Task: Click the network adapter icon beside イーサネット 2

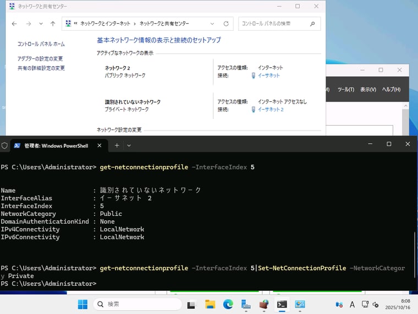Action: (x=253, y=110)
